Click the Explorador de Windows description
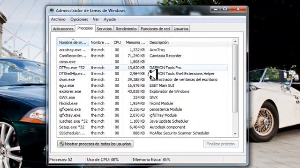Screen dimensions: 300x168 click(x=169, y=91)
